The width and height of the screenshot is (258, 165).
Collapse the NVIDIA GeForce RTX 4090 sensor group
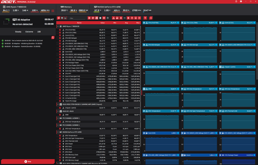click(x=58, y=132)
